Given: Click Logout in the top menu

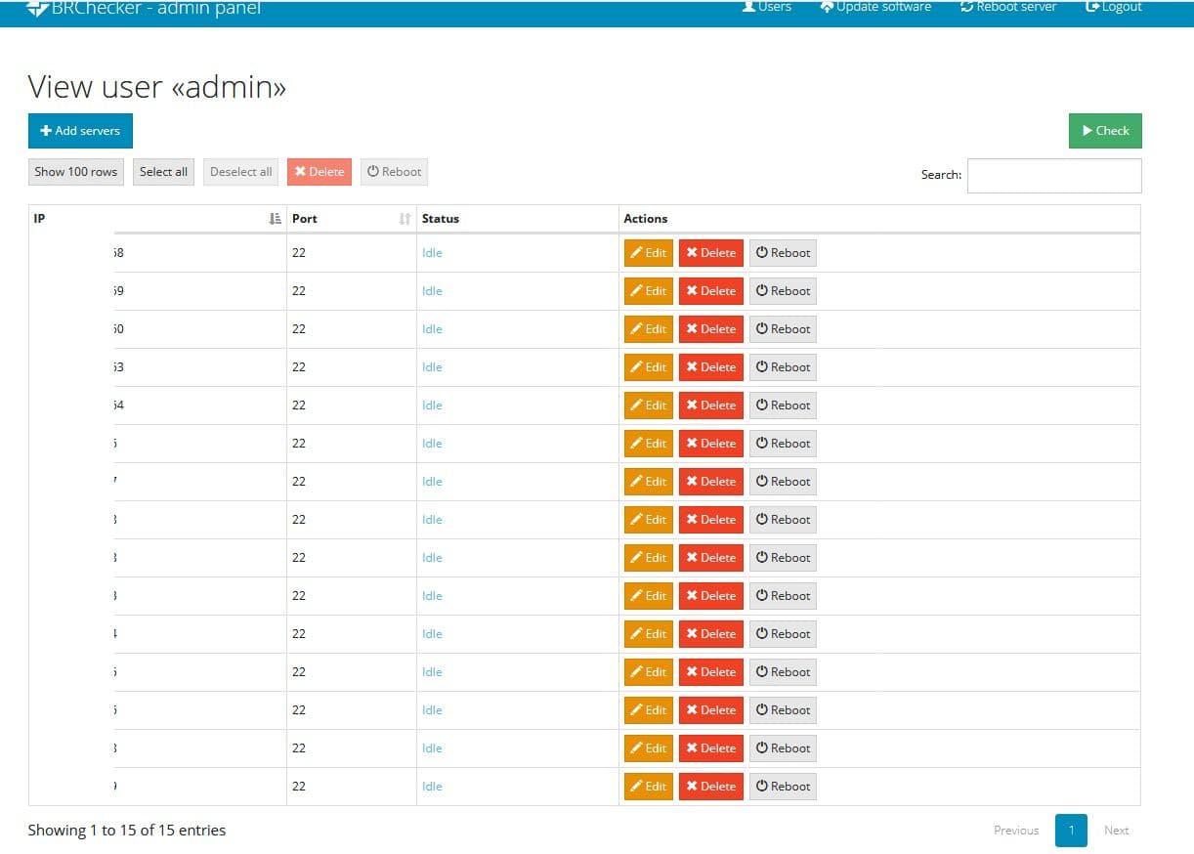Looking at the screenshot, I should (1113, 6).
